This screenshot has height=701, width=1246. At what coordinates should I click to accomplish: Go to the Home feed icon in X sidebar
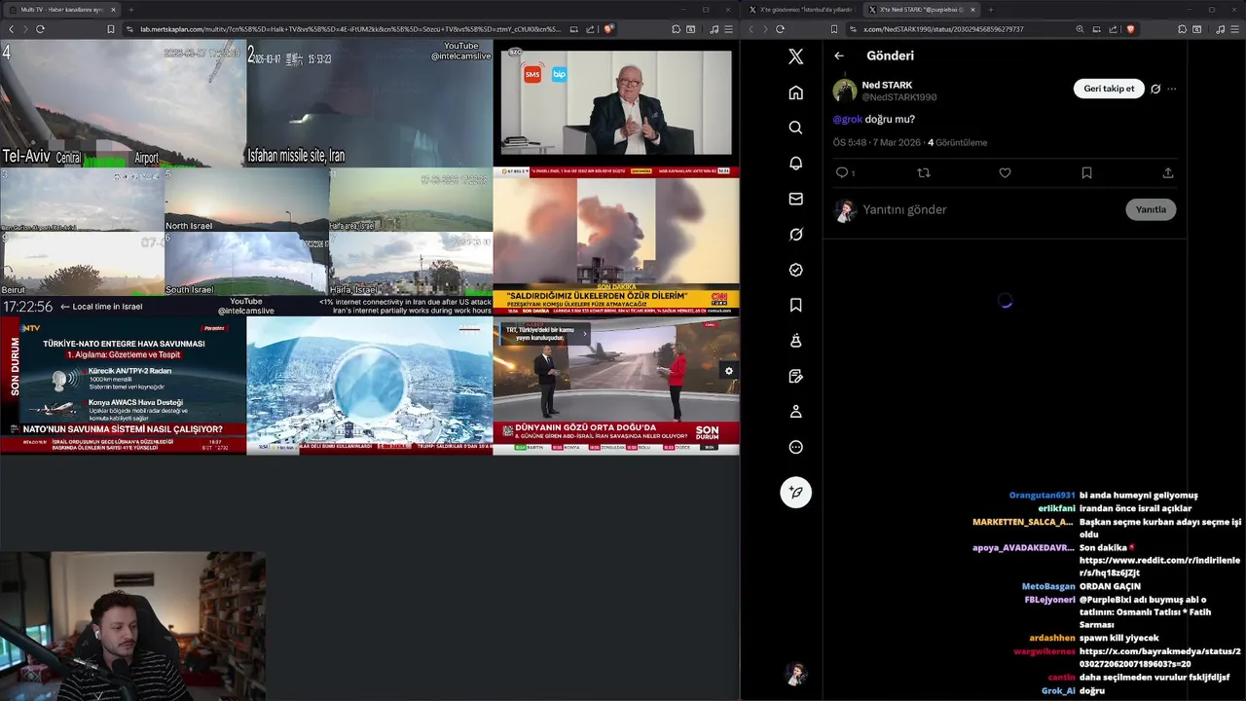click(795, 92)
